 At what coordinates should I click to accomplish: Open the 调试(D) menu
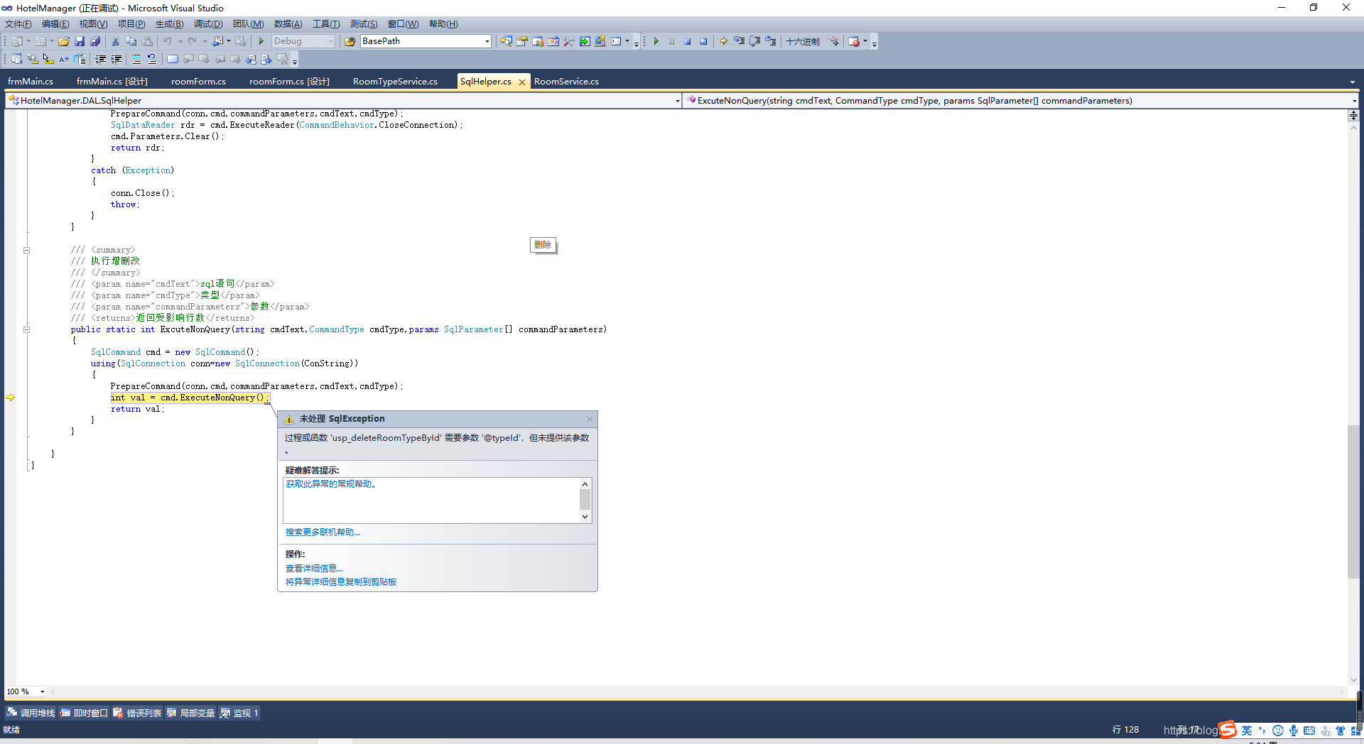coord(208,24)
